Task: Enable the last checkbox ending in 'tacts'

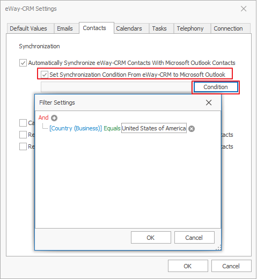Action: point(23,146)
